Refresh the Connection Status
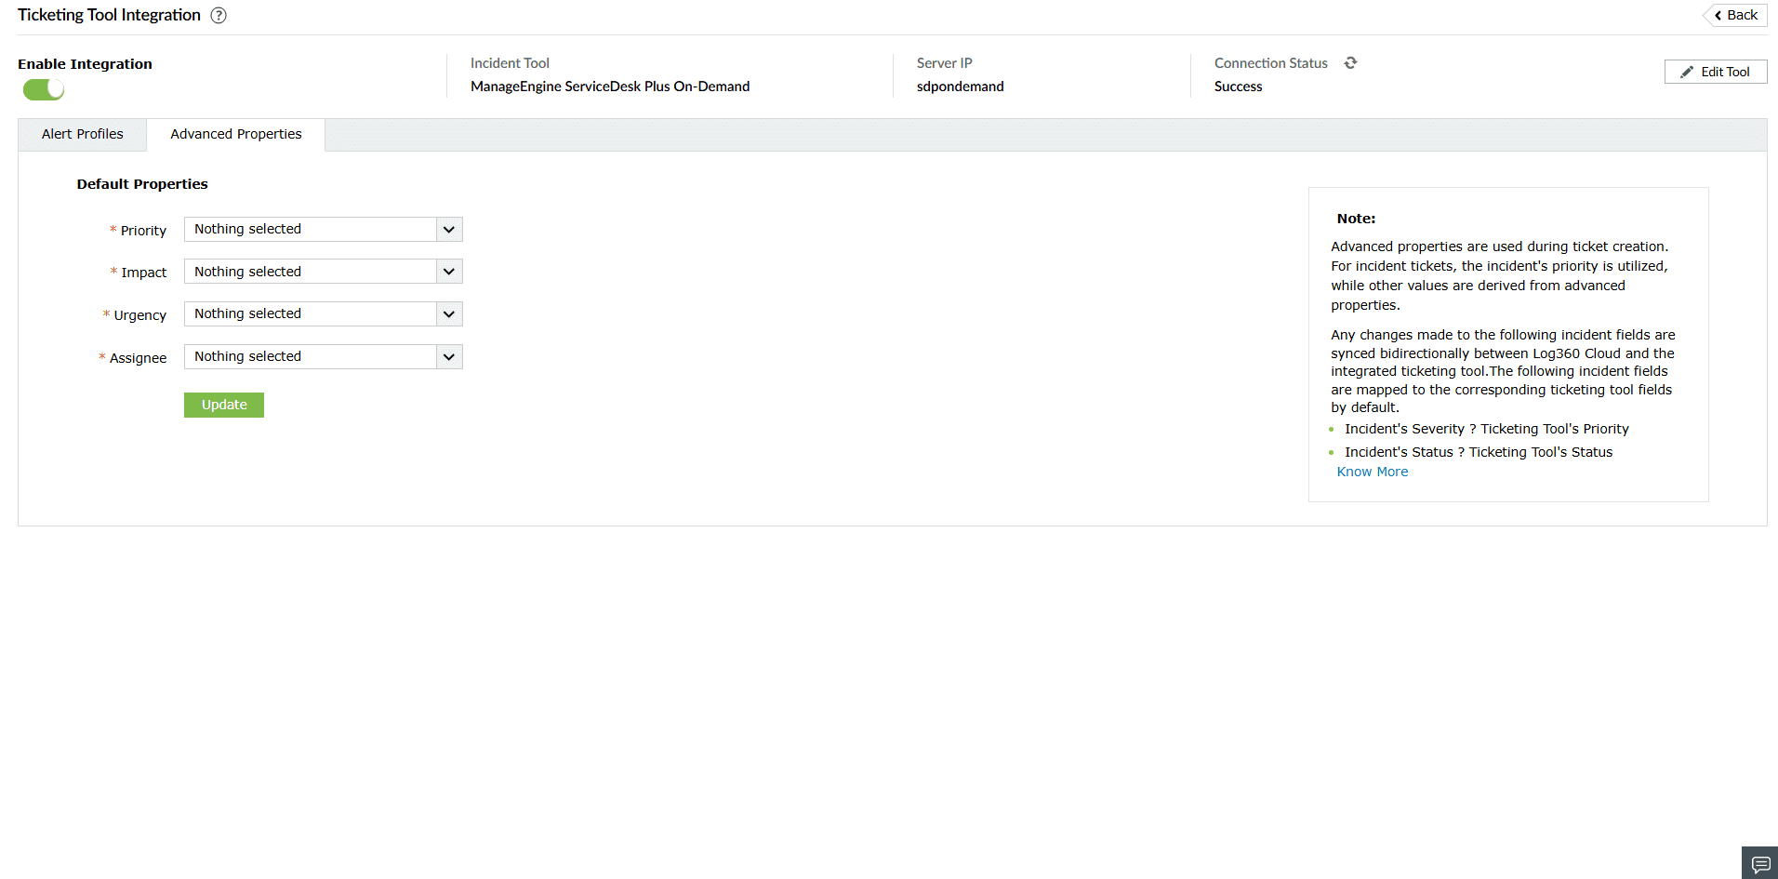The height and width of the screenshot is (879, 1778). (x=1350, y=62)
